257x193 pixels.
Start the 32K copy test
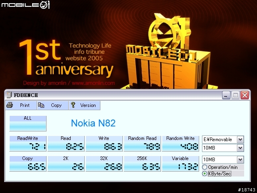104,164
